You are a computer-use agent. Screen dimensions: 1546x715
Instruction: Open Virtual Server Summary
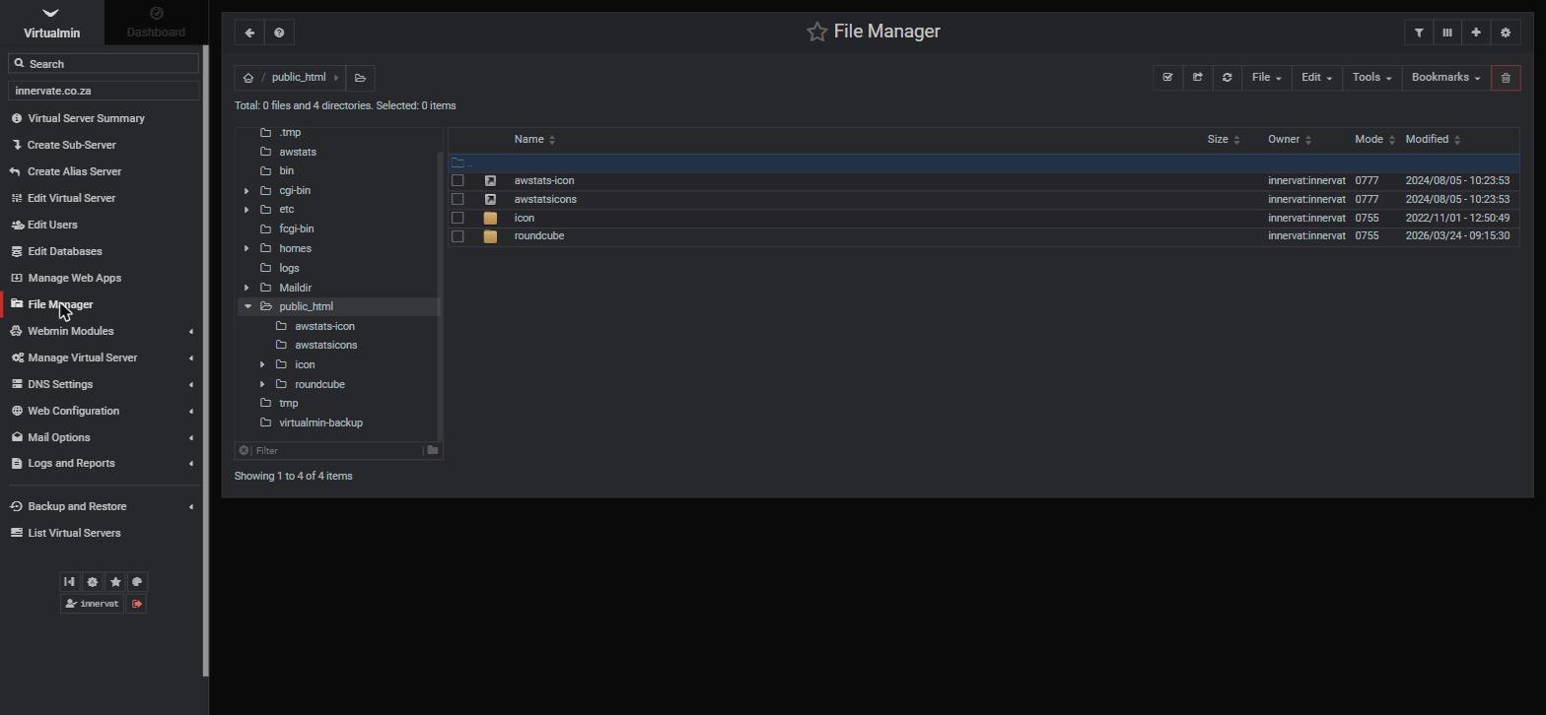click(x=86, y=119)
